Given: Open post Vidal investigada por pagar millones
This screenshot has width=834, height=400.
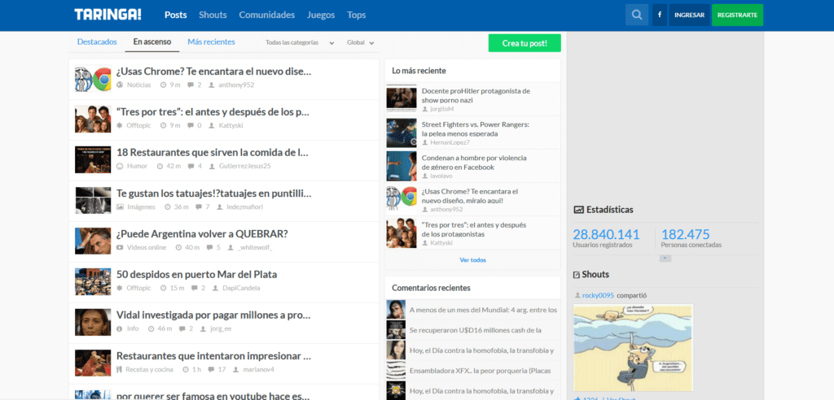Looking at the screenshot, I should pyautogui.click(x=214, y=315).
